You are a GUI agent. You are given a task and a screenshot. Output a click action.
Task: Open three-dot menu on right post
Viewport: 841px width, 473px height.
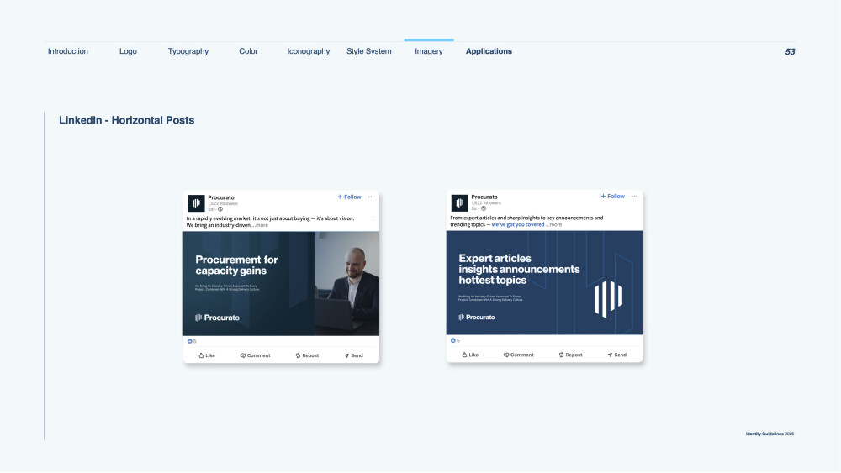point(634,196)
